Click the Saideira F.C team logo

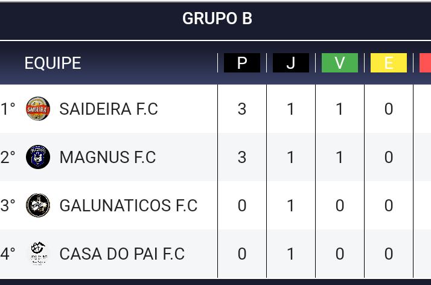38,109
